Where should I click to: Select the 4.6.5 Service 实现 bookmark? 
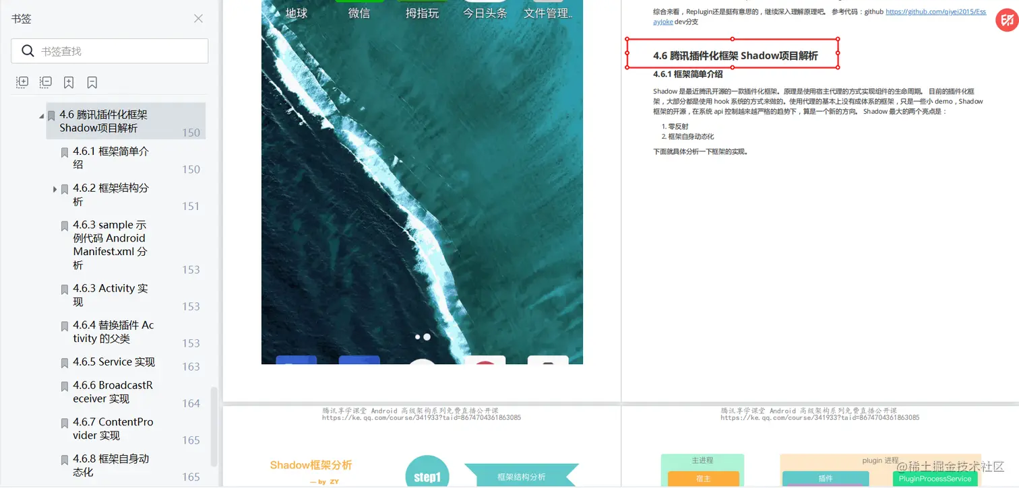click(x=115, y=362)
